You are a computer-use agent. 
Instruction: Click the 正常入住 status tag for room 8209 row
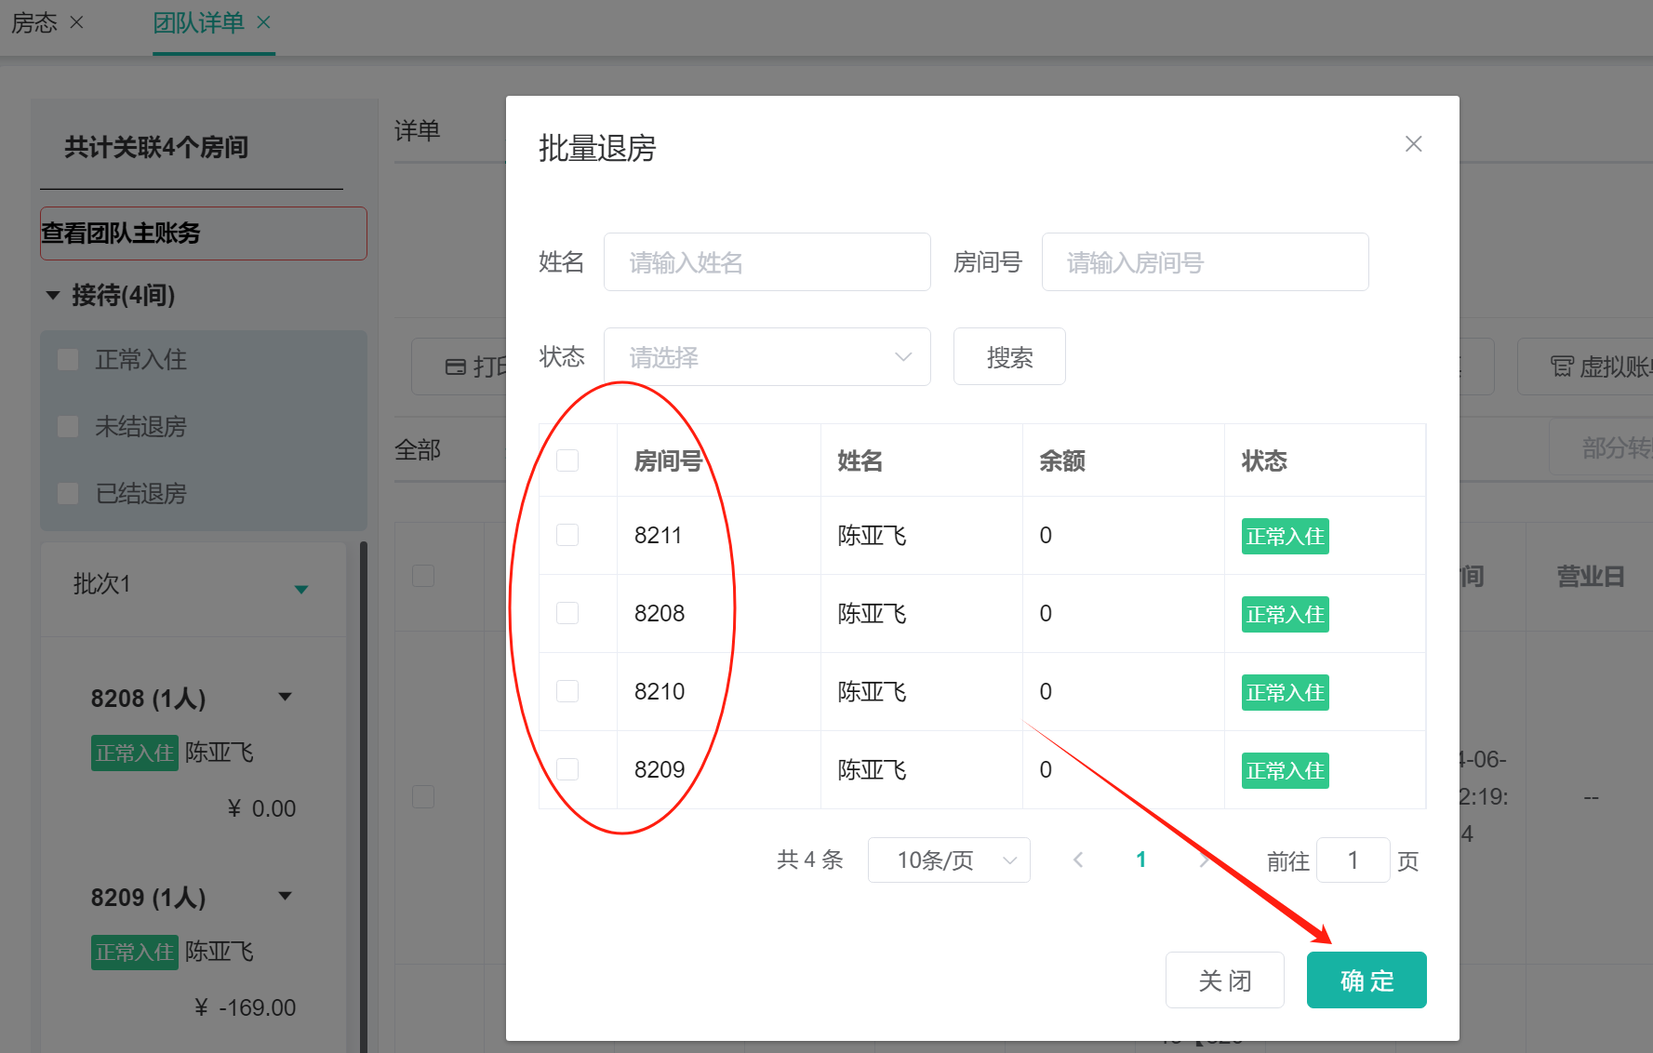tap(1286, 770)
